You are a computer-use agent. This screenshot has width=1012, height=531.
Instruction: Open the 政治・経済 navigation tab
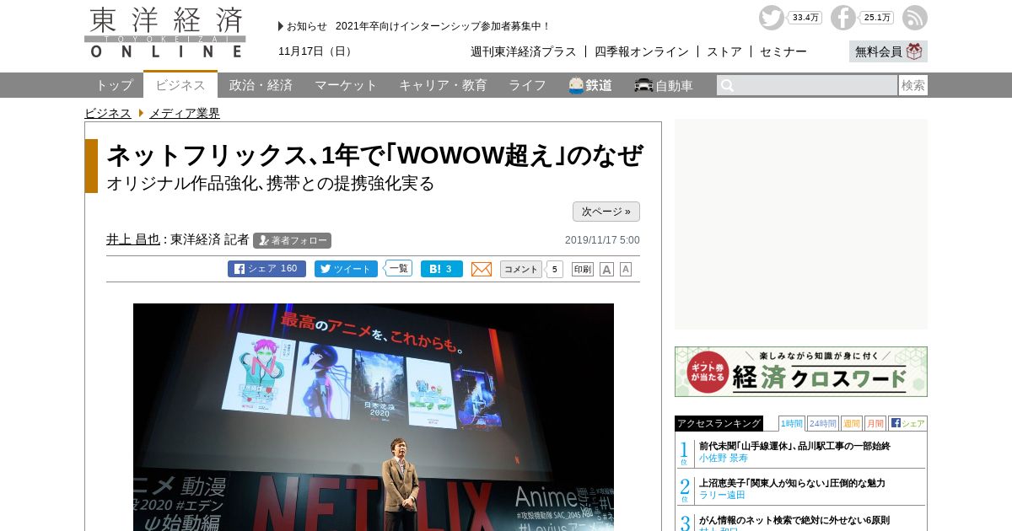261,85
